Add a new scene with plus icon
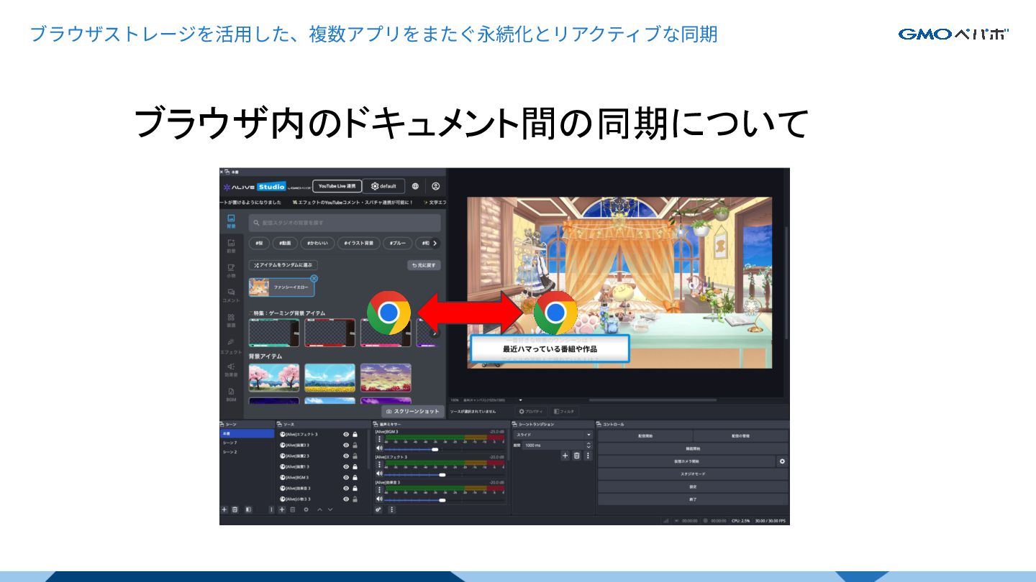The width and height of the screenshot is (1036, 582). point(224,509)
